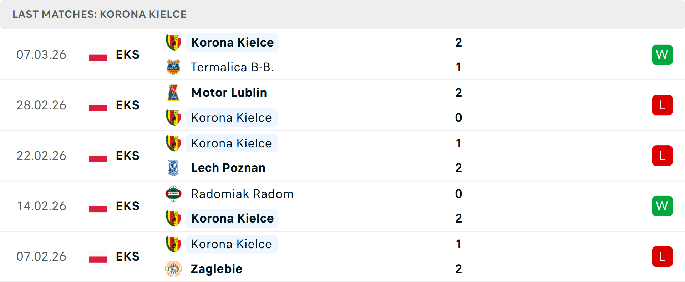
Task: Click the Korona Kielce crest beside Termalica match
Action: [173, 42]
